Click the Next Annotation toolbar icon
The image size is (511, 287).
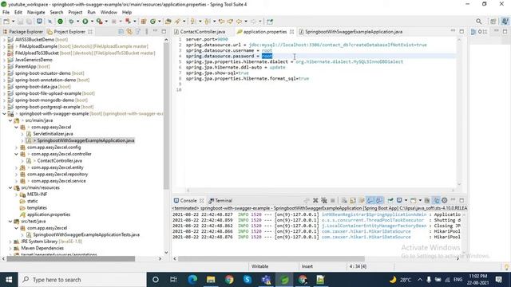pyautogui.click(x=193, y=22)
